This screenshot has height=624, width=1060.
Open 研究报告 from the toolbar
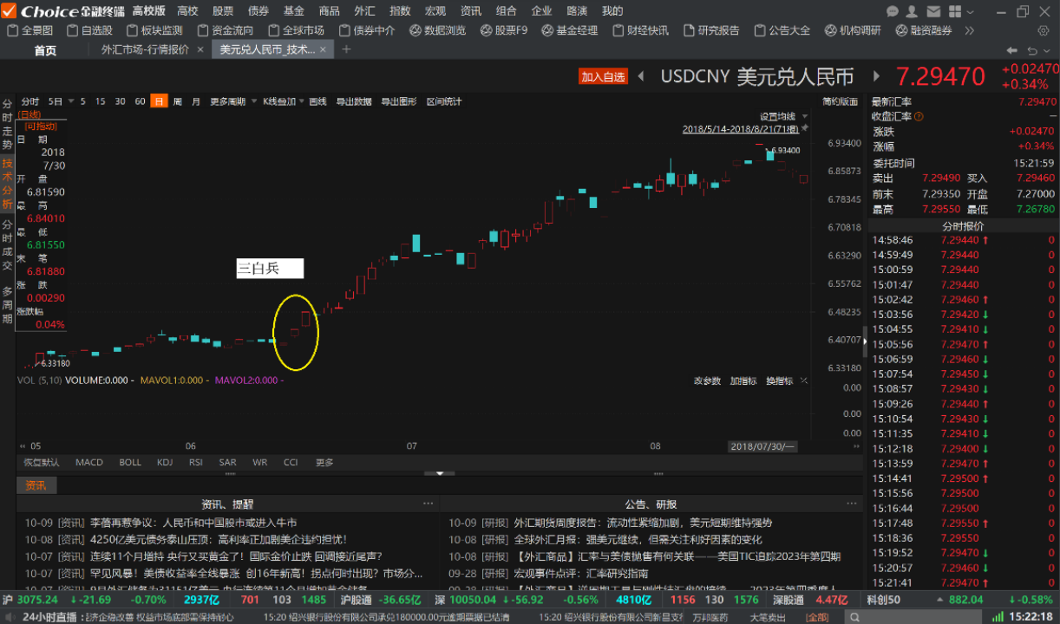click(711, 30)
